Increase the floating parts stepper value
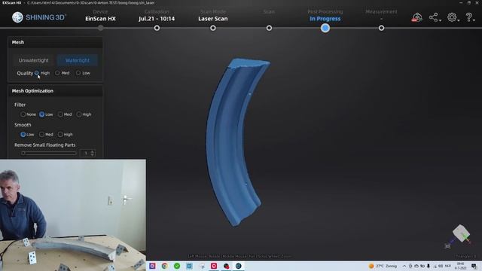Image resolution: width=482 pixels, height=271 pixels. click(92, 151)
